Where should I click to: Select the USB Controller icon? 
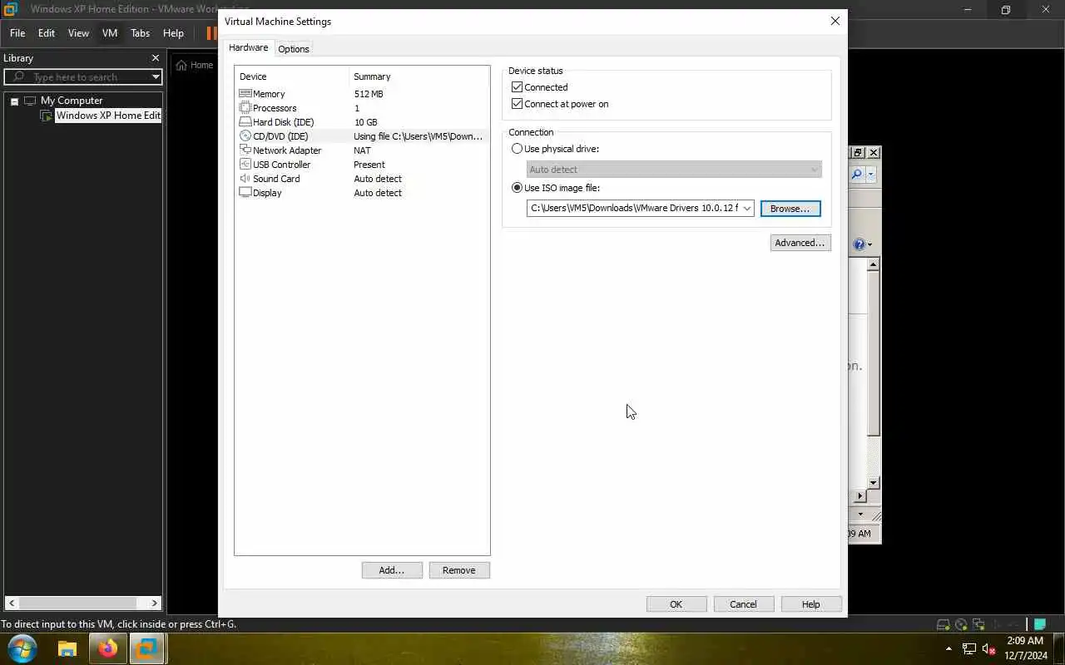(x=245, y=165)
